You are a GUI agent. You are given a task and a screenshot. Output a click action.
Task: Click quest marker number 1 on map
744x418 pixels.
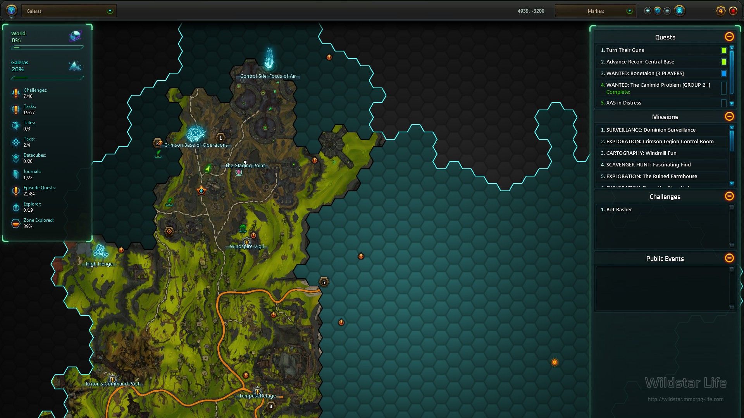[220, 138]
